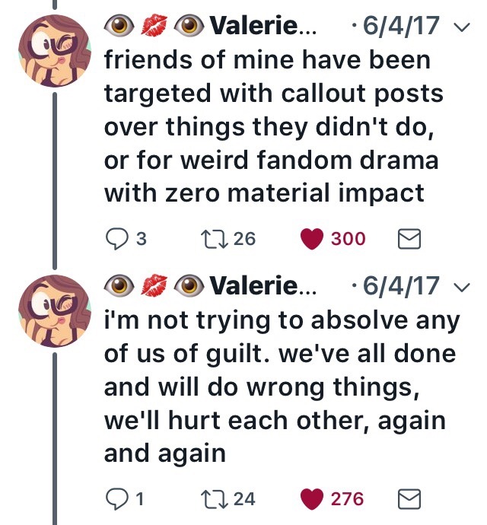This screenshot has width=487, height=525.
Task: Open the Valerie username on the first tweet
Action: pos(260,27)
